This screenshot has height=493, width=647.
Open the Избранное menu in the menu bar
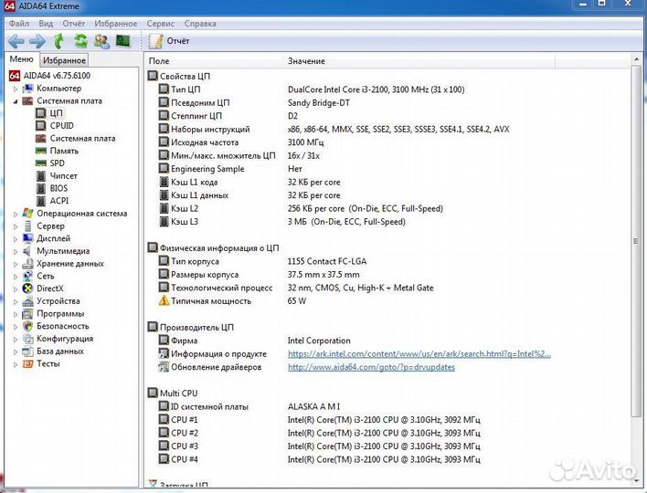[115, 24]
